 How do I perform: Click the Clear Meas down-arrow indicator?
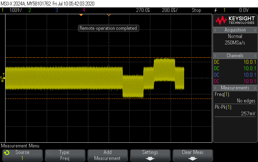(x=193, y=159)
